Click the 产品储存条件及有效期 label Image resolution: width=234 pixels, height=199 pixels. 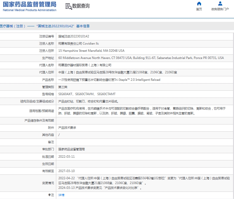(x=39, y=121)
